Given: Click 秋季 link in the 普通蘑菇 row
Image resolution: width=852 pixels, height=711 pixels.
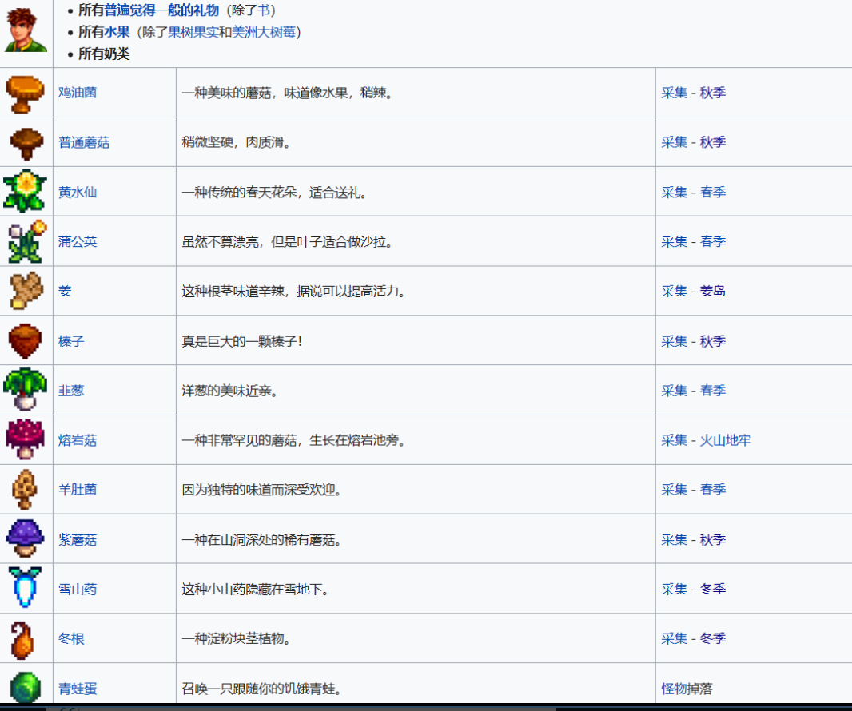Looking at the screenshot, I should 712,142.
